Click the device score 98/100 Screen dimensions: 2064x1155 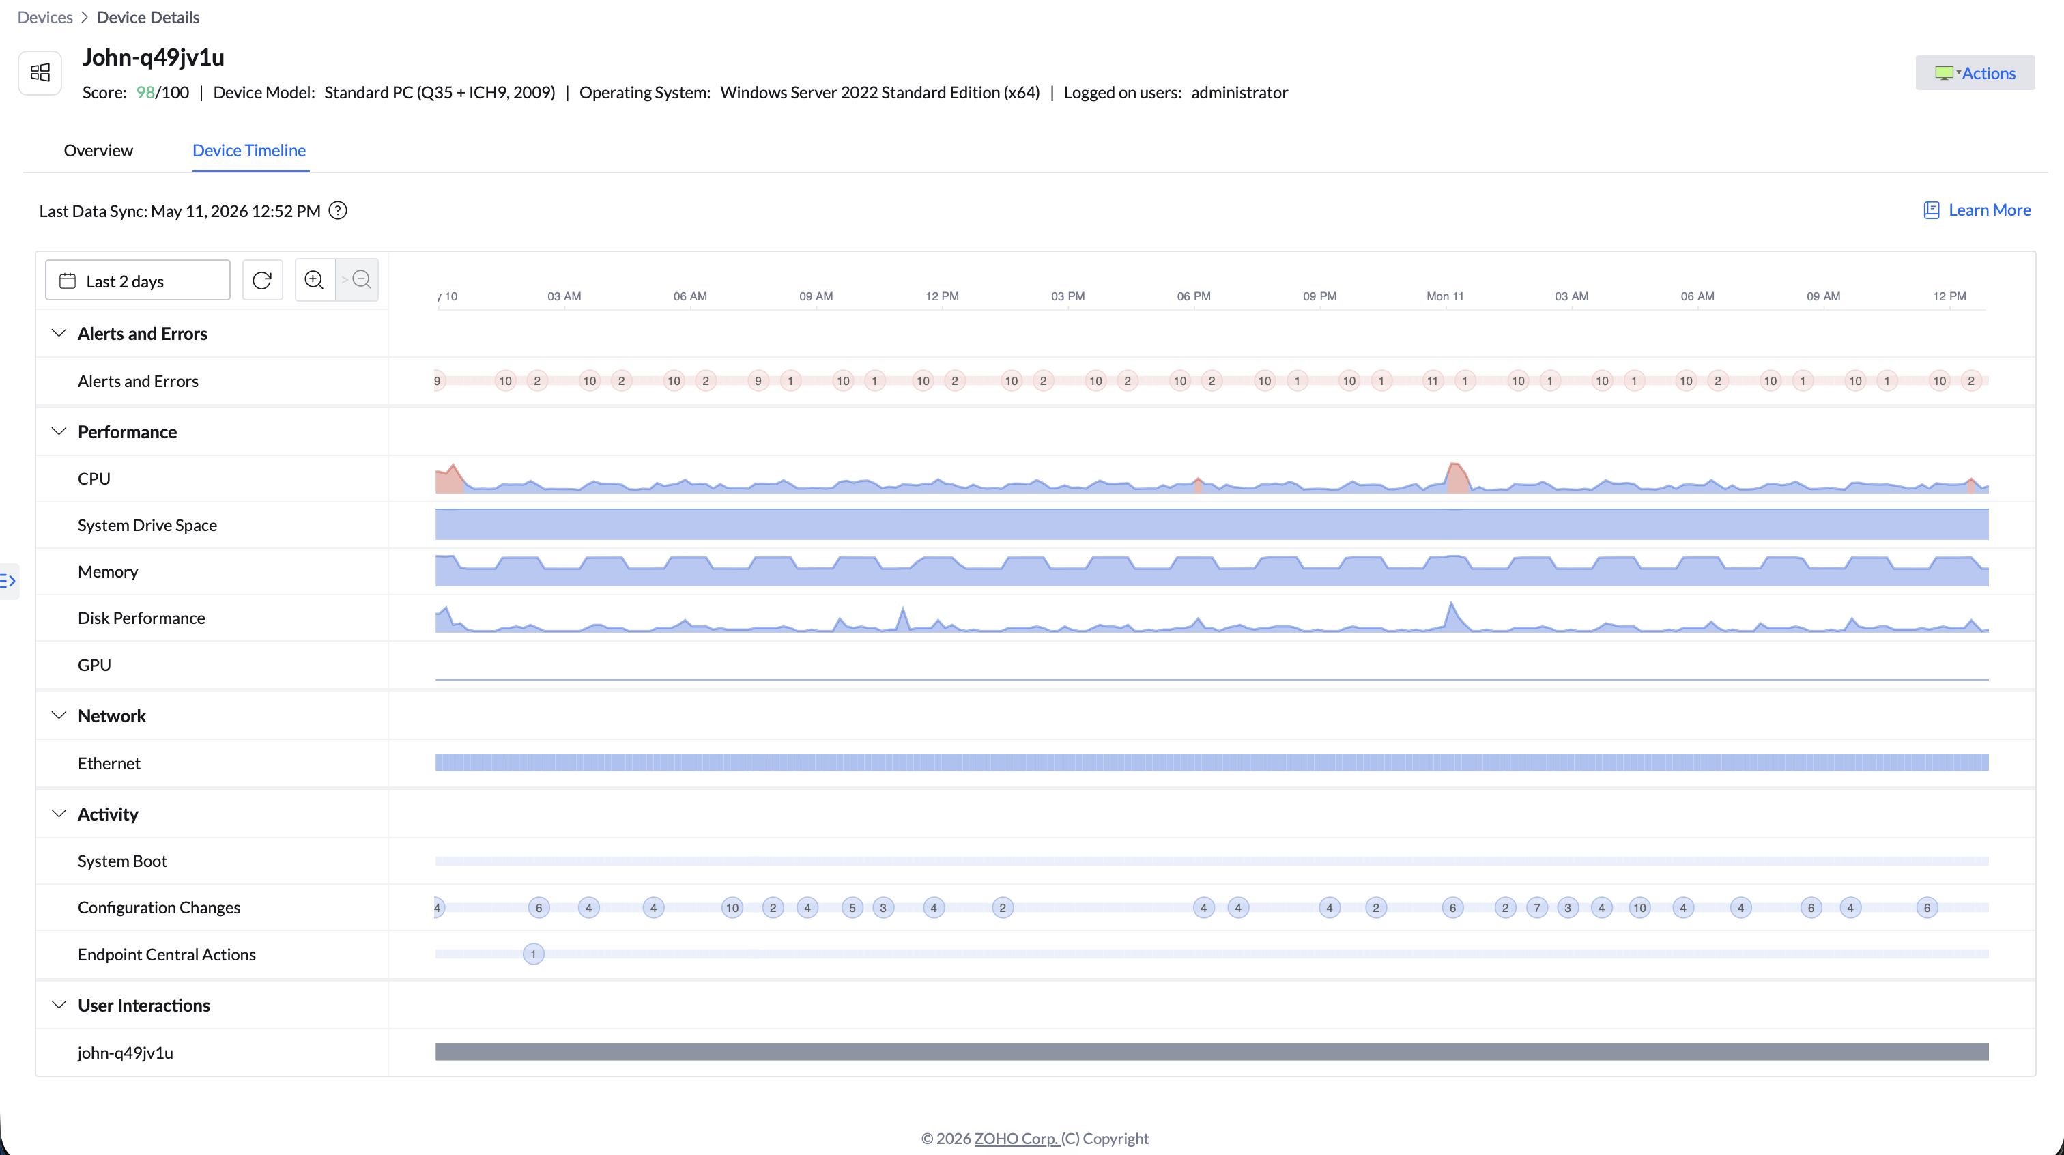point(162,92)
